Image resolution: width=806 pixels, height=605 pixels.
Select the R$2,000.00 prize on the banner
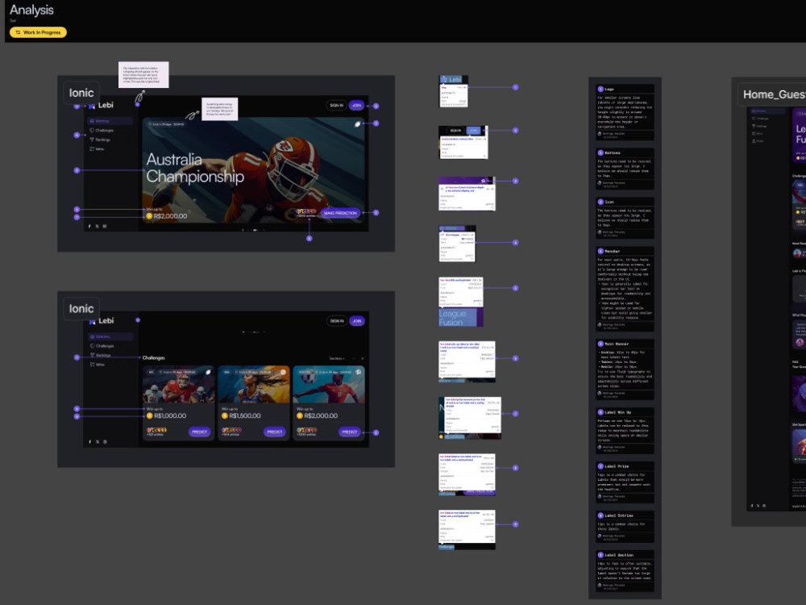(170, 216)
